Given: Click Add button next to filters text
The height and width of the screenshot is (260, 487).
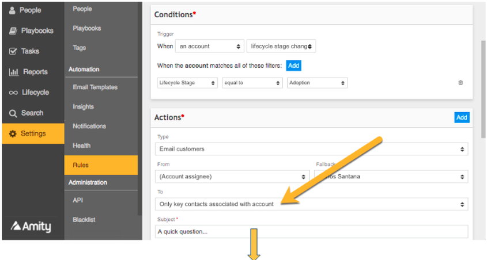Looking at the screenshot, I should (x=293, y=66).
